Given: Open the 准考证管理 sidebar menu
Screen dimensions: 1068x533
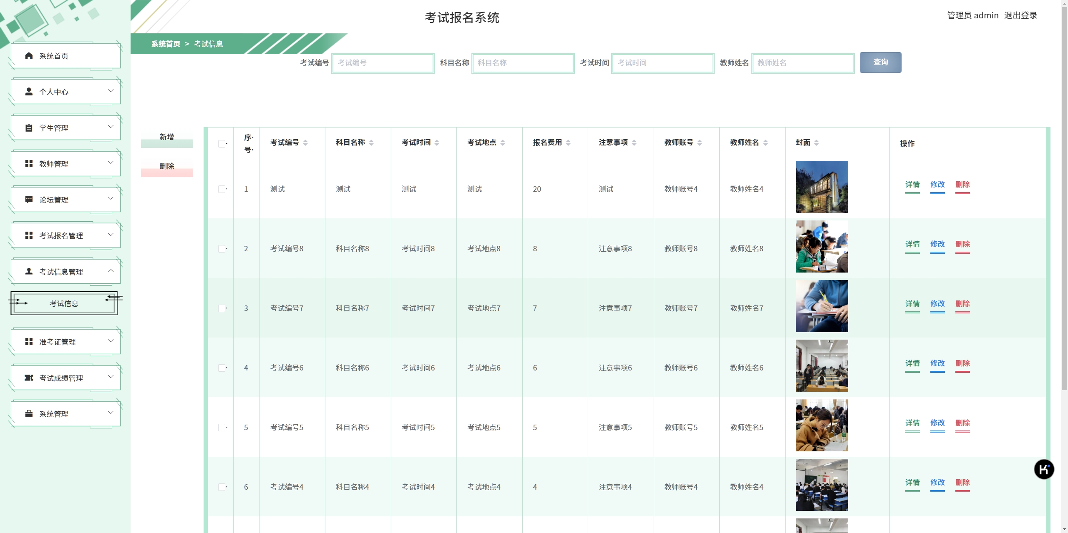Looking at the screenshot, I should click(65, 342).
